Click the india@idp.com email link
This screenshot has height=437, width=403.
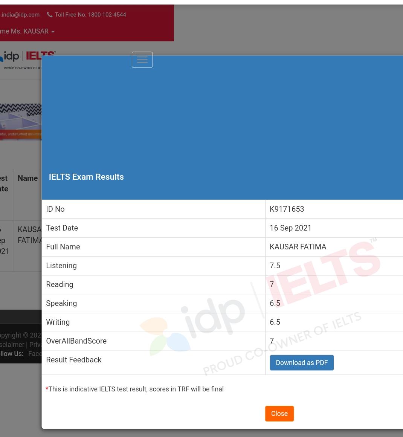click(20, 15)
